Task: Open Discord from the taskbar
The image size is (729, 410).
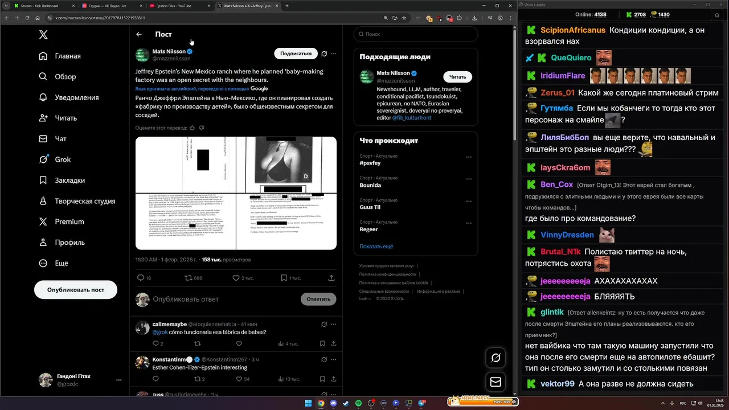Action: [333, 403]
